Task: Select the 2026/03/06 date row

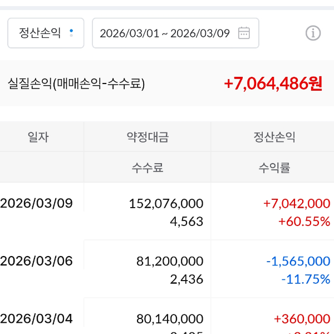Action: [x=37, y=261]
